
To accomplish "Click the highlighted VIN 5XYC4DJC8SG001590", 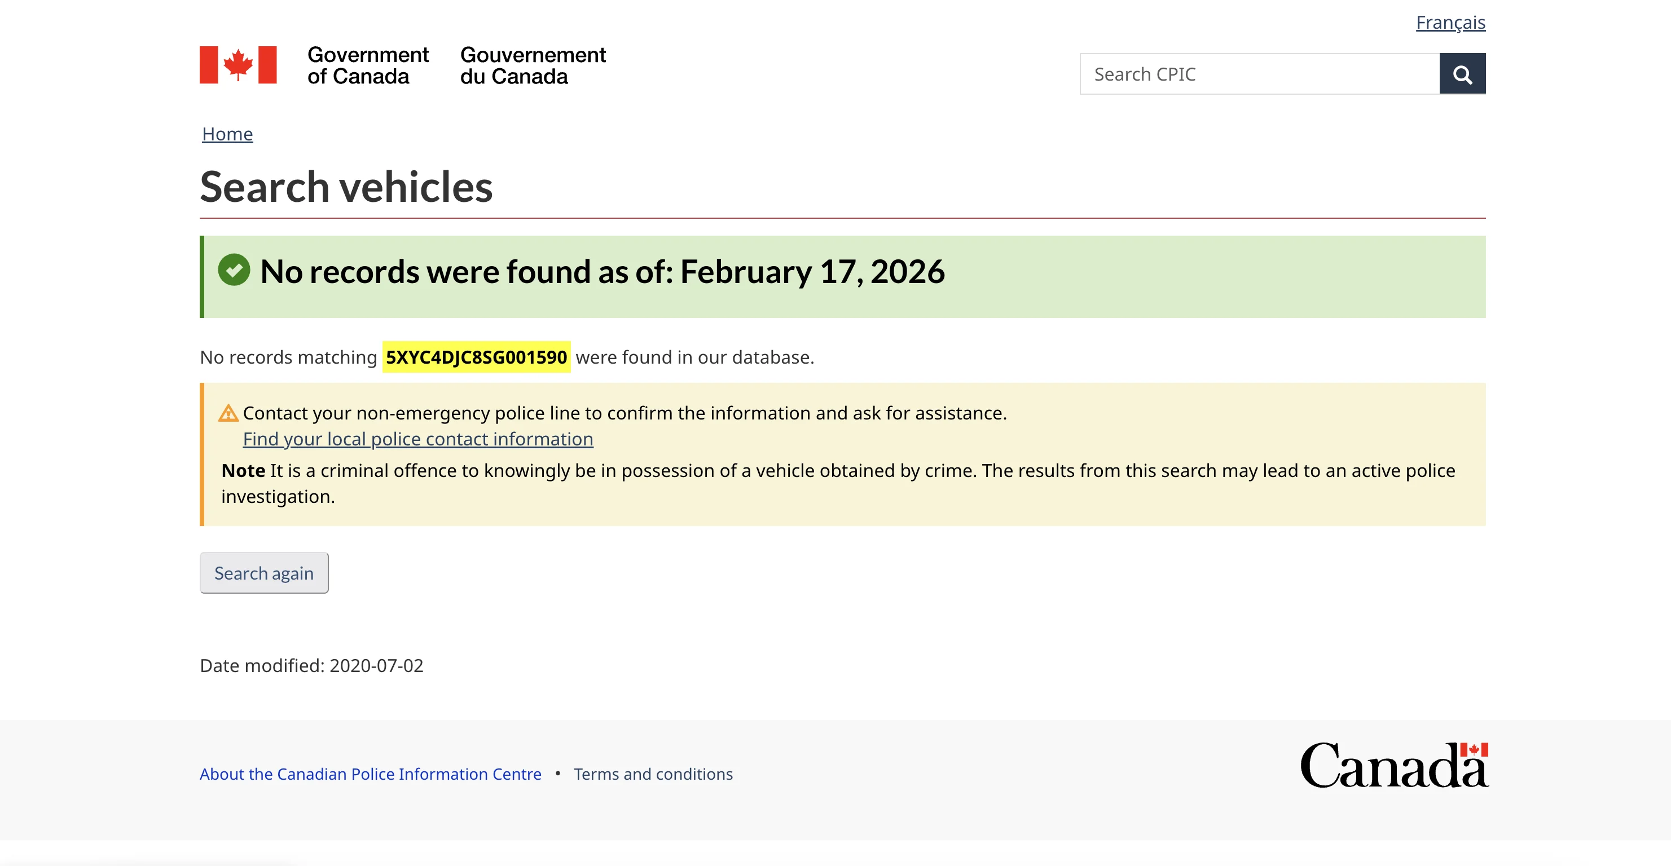I will pos(476,357).
